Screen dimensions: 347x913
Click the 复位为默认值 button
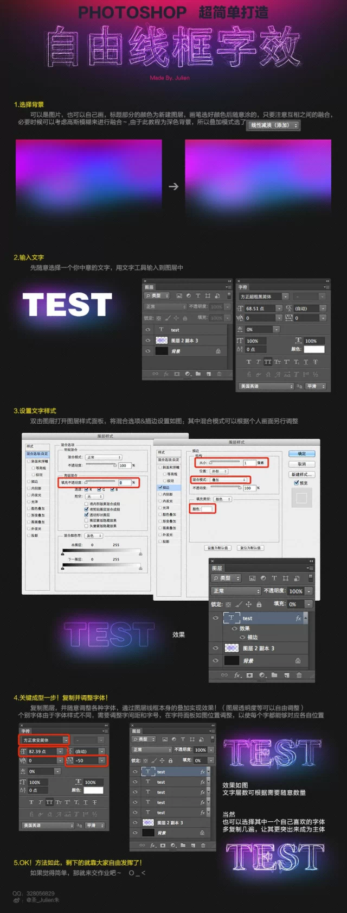point(250,547)
